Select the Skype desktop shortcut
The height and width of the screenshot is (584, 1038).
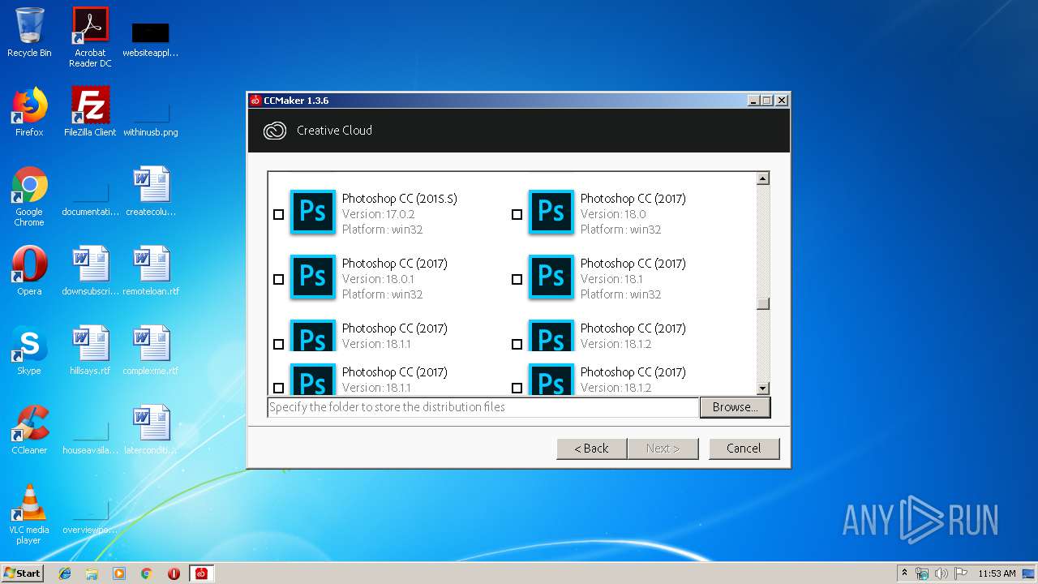pos(29,350)
